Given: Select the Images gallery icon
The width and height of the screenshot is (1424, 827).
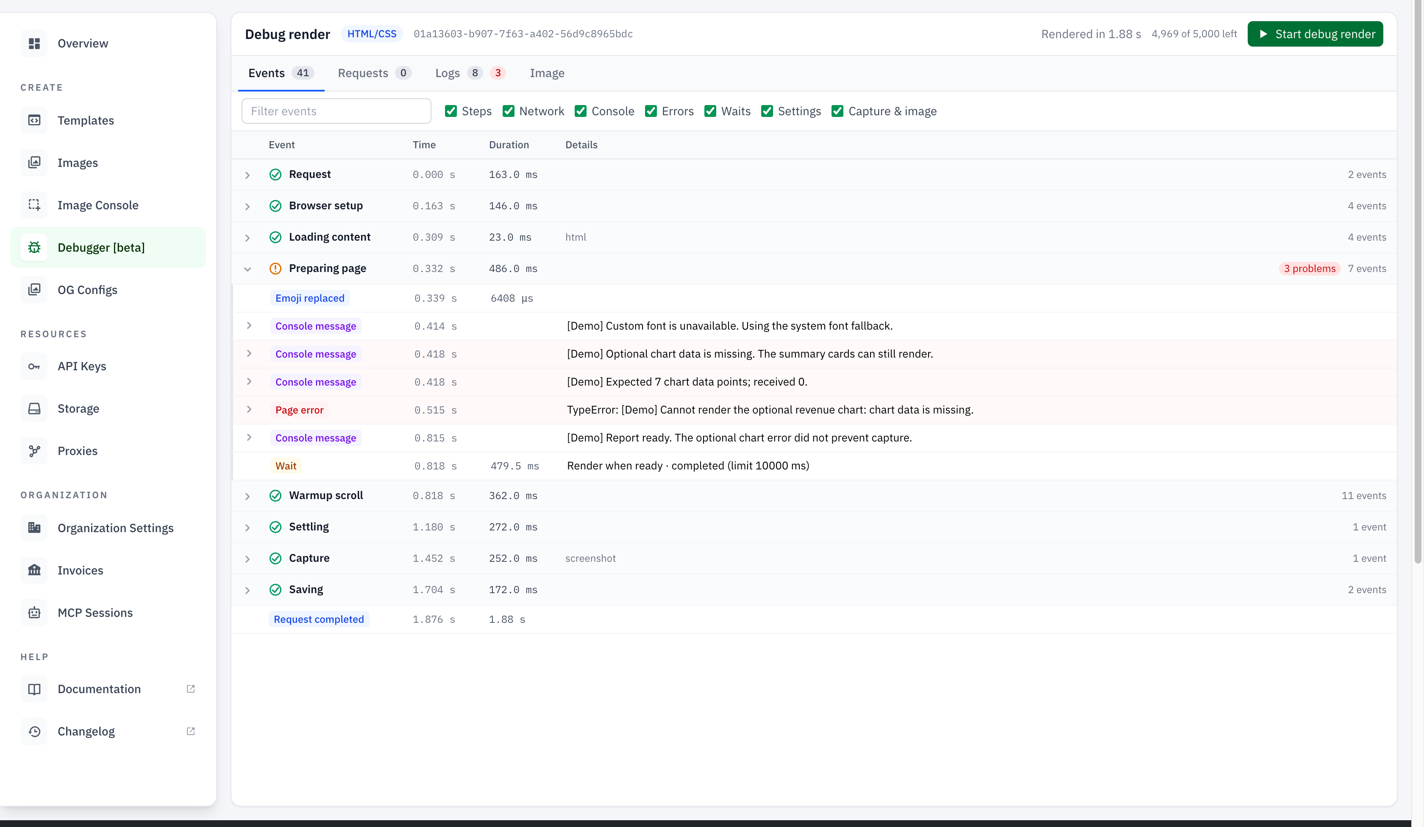Looking at the screenshot, I should click(34, 163).
